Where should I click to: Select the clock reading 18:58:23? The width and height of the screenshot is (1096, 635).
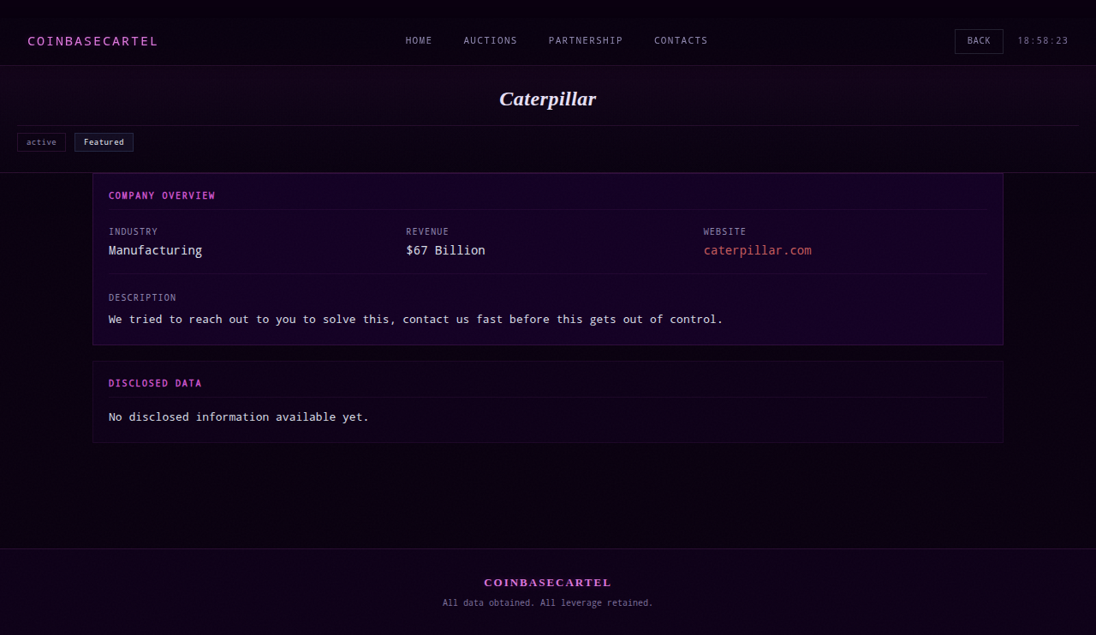tap(1043, 41)
